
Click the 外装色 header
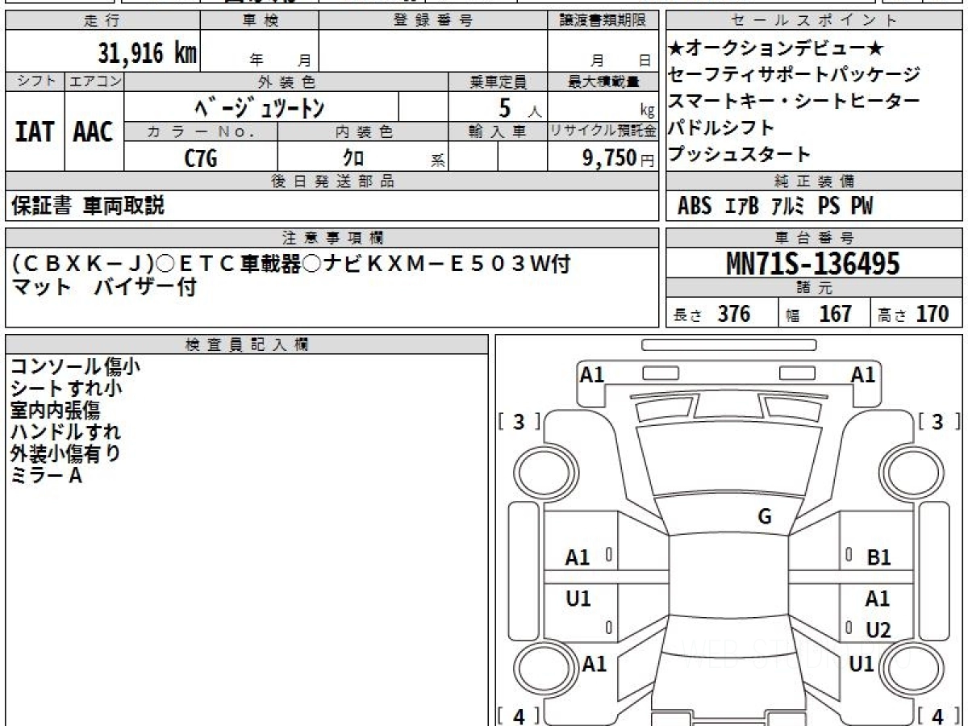point(286,81)
